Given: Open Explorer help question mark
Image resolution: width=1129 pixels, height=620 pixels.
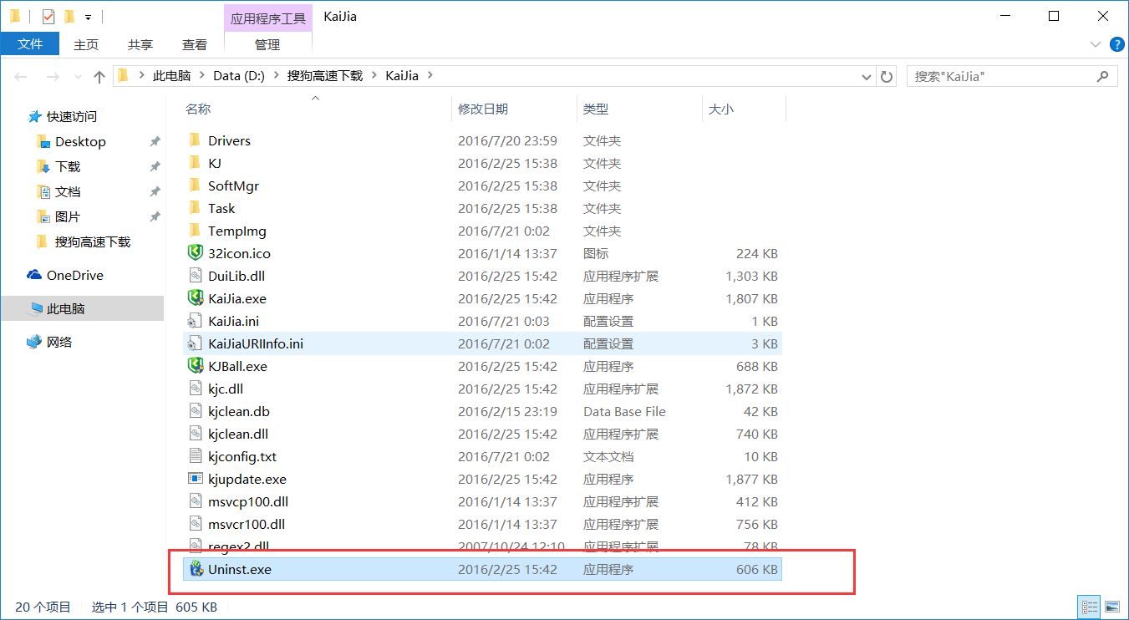Looking at the screenshot, I should tap(1116, 44).
